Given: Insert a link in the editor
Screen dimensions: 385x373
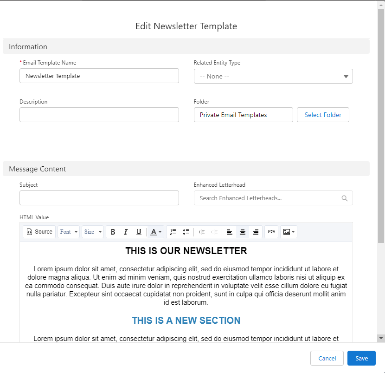Looking at the screenshot, I should 271,232.
